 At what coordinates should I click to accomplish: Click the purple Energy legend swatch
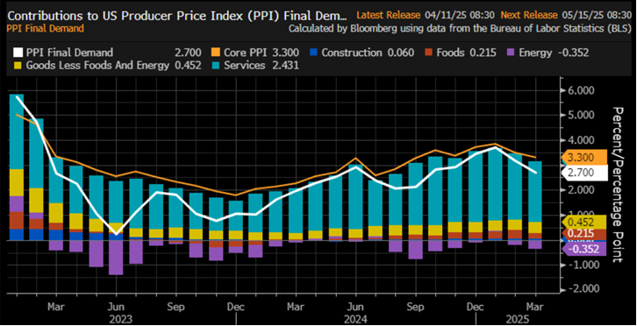coord(512,53)
